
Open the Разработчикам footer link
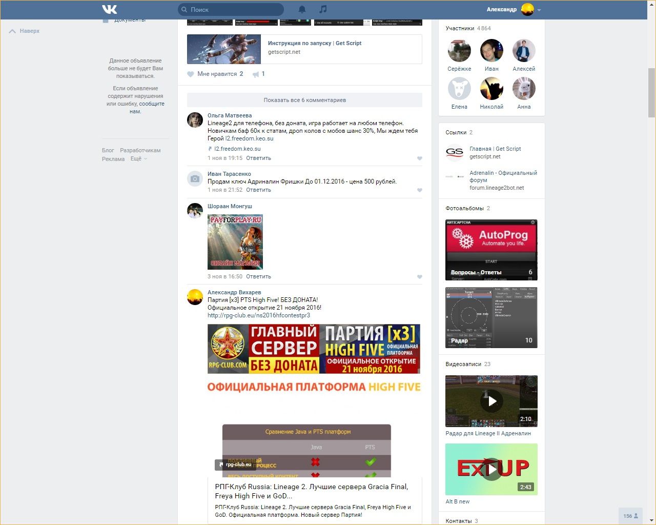140,150
